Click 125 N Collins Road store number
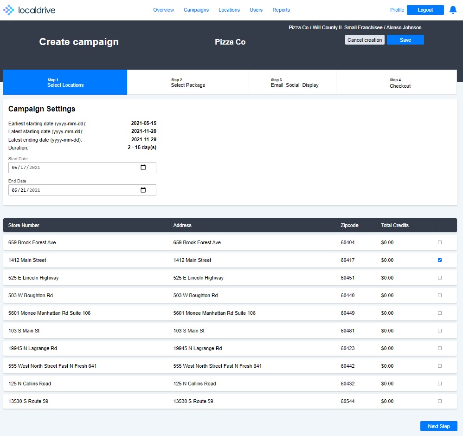Image resolution: width=463 pixels, height=436 pixels. [30, 384]
